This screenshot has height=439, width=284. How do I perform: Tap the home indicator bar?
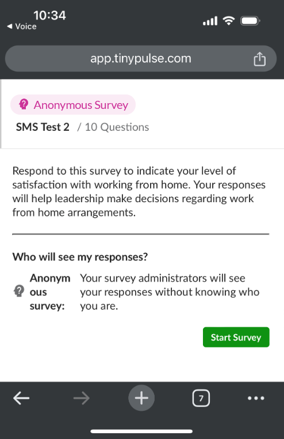pos(141,431)
